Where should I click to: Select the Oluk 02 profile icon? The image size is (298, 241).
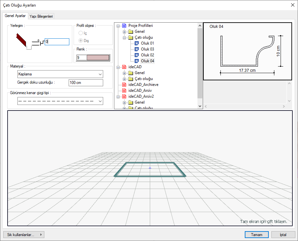pyautogui.click(x=137, y=55)
